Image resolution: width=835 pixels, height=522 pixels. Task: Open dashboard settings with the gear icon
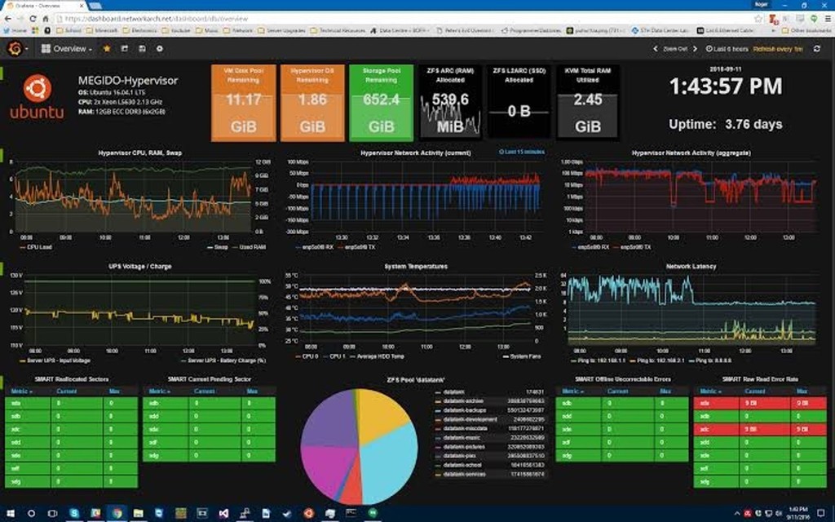[160, 49]
